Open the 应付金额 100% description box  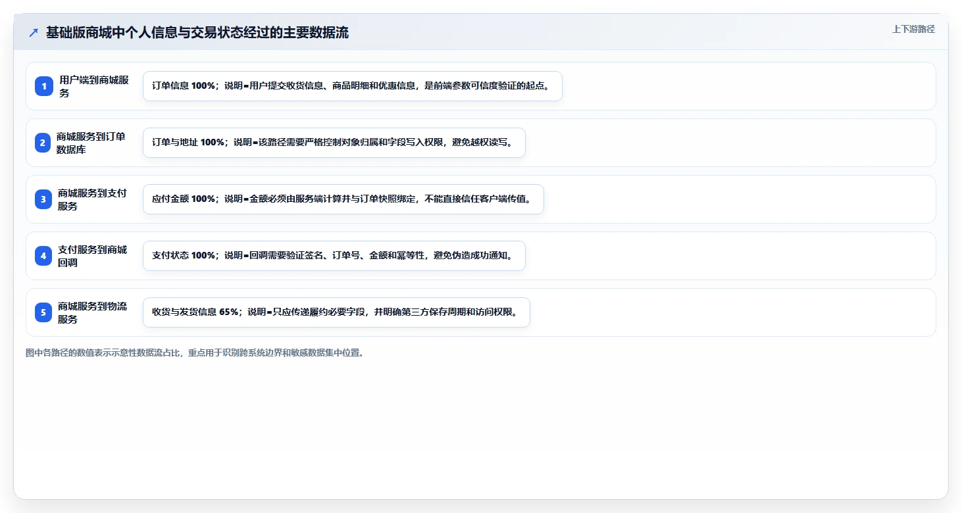click(343, 199)
